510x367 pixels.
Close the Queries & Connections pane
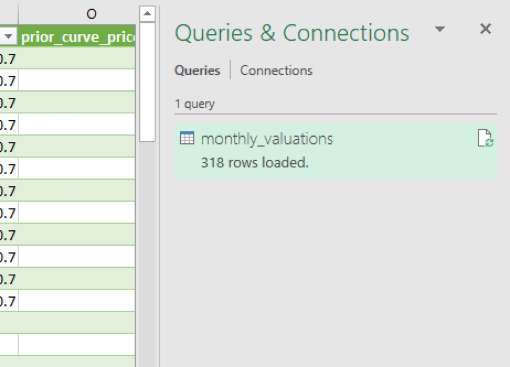click(x=485, y=29)
